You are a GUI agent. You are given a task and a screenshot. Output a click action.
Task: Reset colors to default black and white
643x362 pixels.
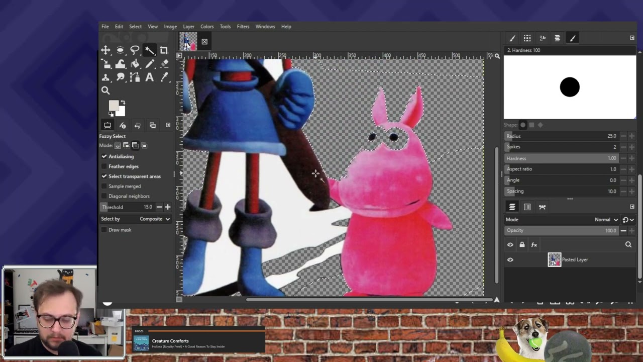pyautogui.click(x=111, y=114)
